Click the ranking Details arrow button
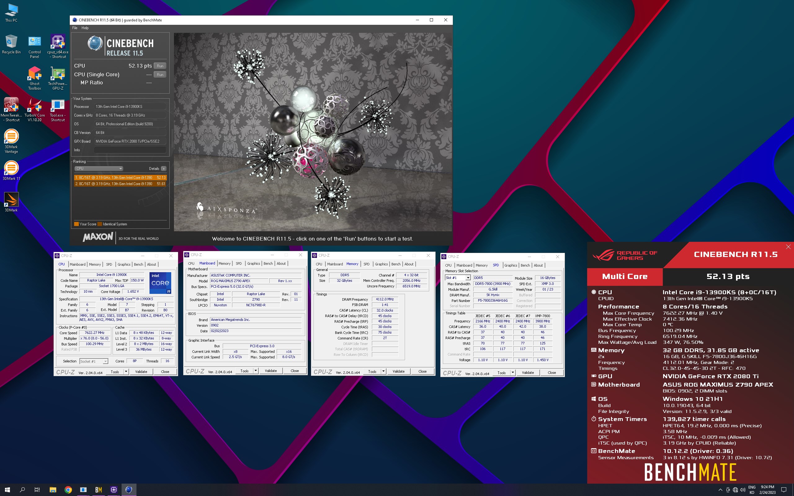Screen dimensions: 794x496 pos(164,169)
